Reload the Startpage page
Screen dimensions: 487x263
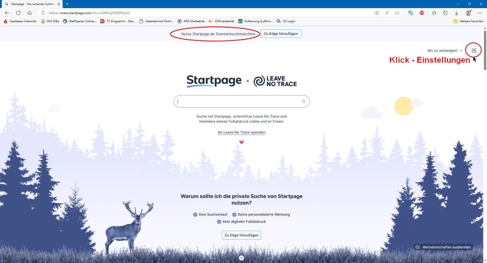(x=18, y=13)
